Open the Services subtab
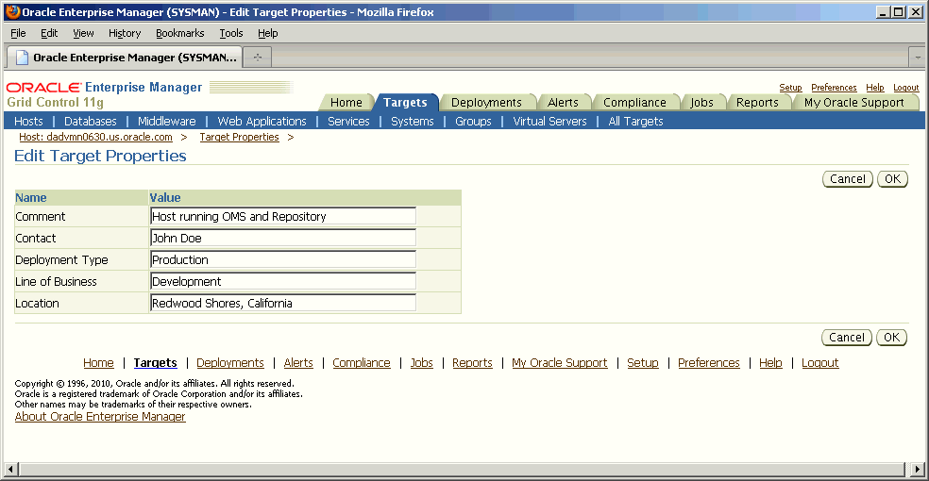The height and width of the screenshot is (481, 929). coord(348,122)
